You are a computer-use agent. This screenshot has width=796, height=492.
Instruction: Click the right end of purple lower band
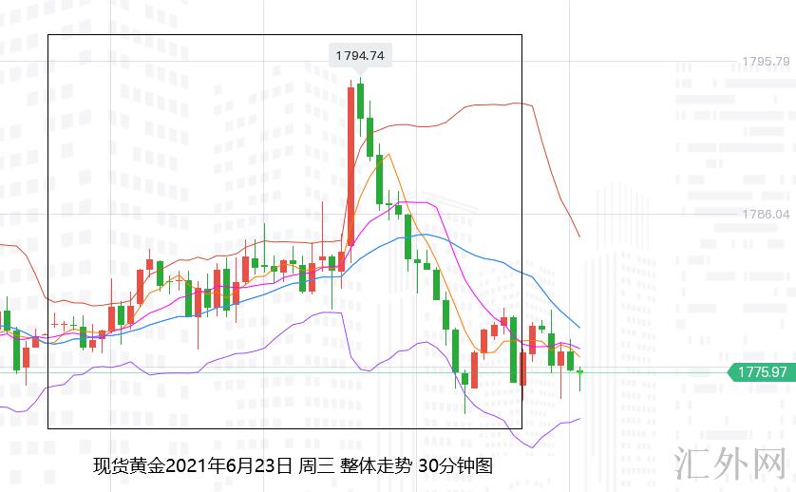pos(578,418)
